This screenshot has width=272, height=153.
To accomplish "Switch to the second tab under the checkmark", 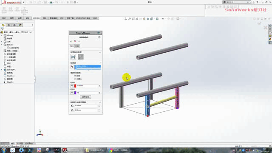I will pyautogui.click(x=77, y=46).
